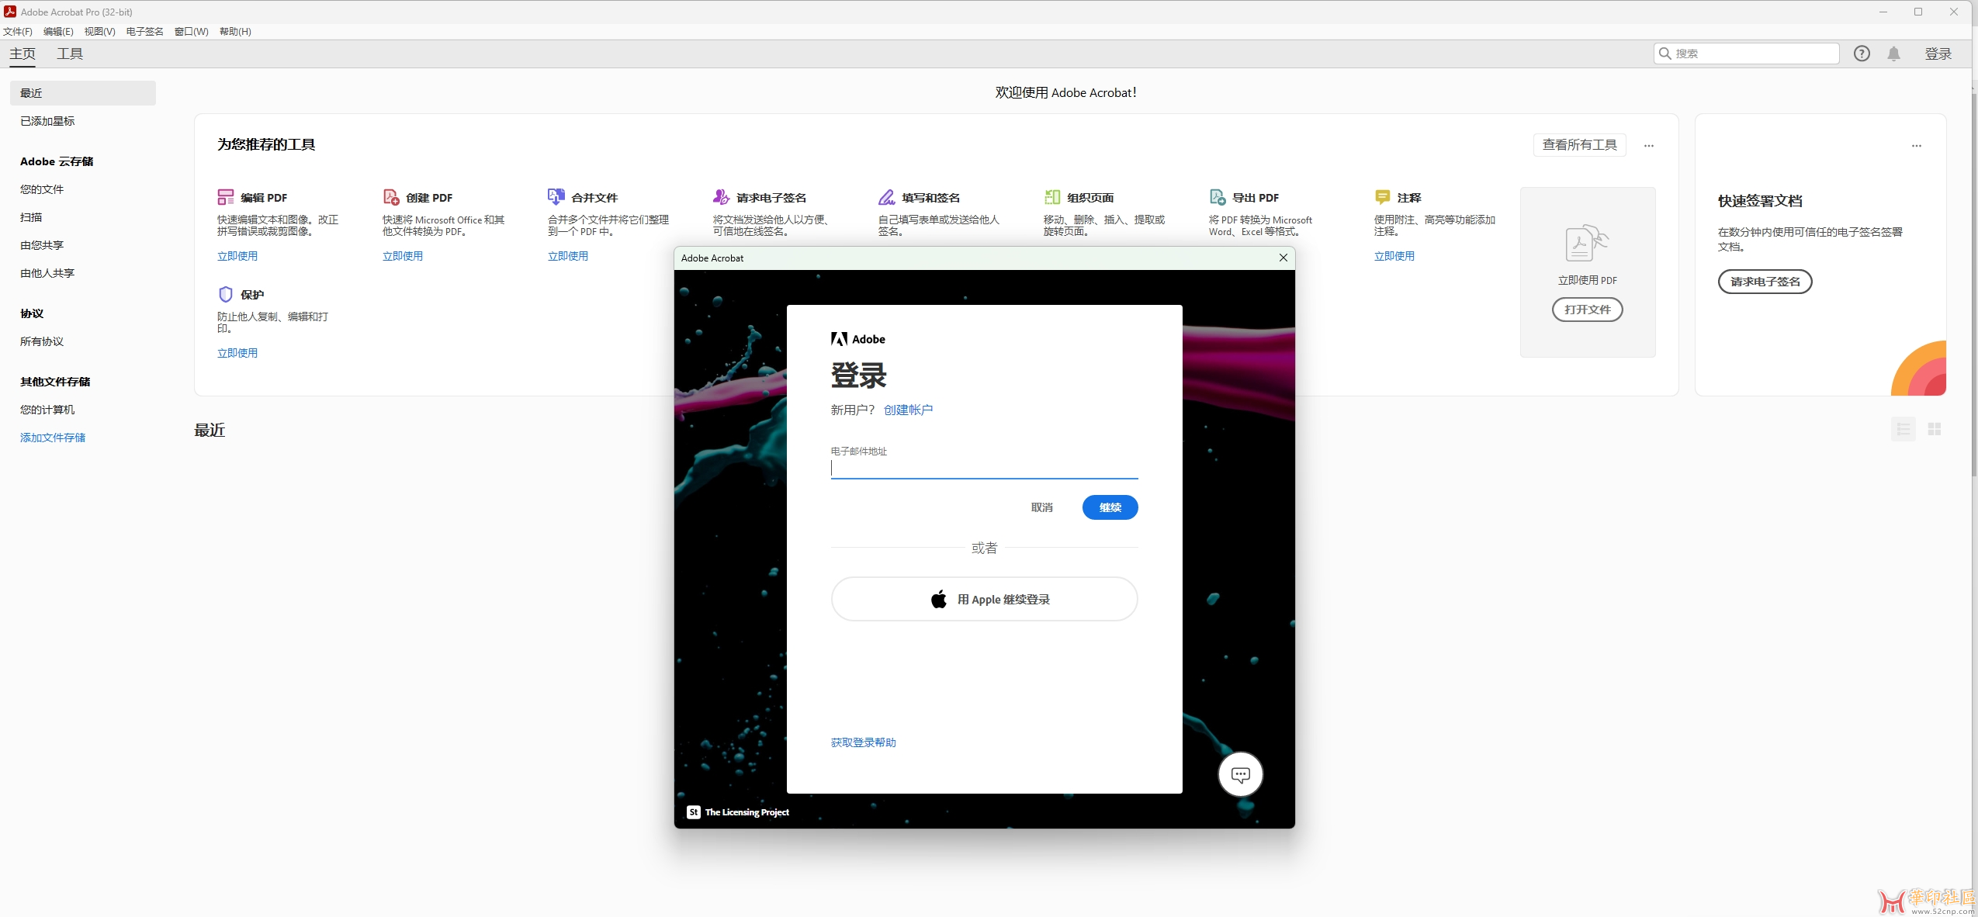Click the Create PDF tool icon

click(x=391, y=197)
